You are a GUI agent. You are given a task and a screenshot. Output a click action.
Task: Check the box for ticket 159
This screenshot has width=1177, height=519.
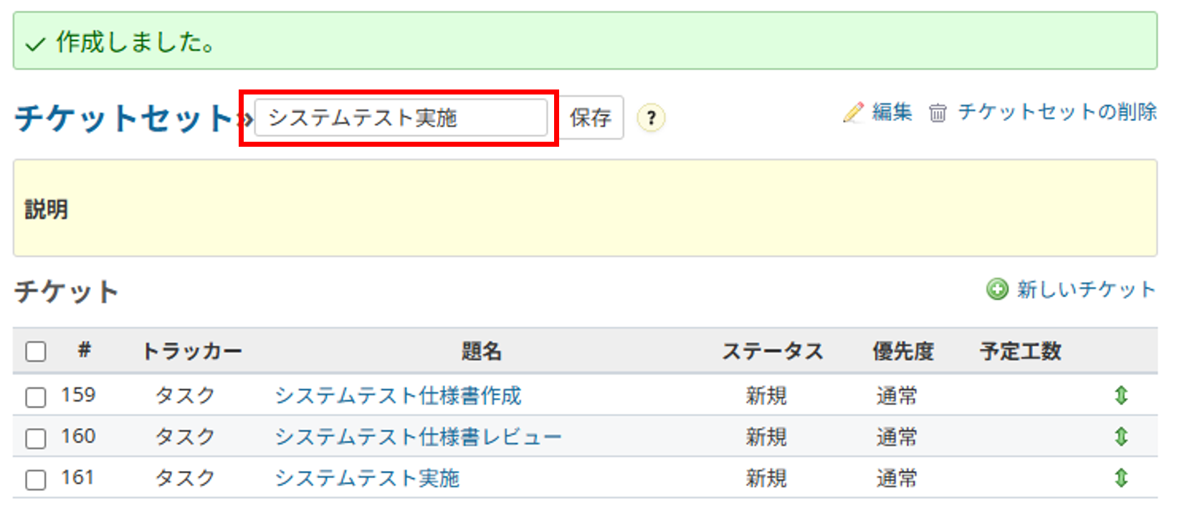[36, 397]
